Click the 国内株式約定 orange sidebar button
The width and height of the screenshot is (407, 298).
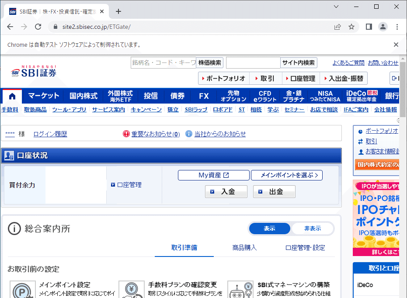377,164
